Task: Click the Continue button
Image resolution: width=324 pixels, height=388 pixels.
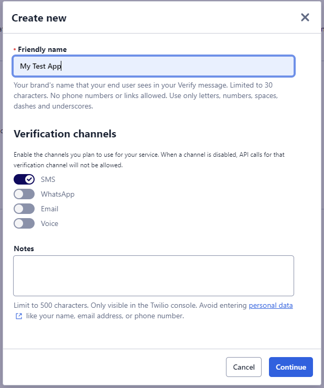Action: coord(291,367)
